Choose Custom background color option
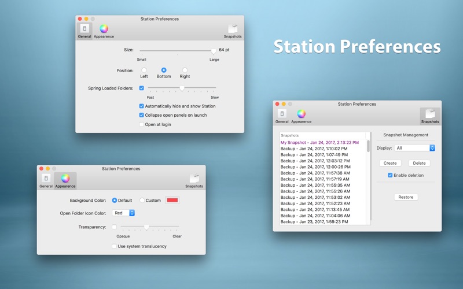Screen dimensions: 463x289 point(142,201)
